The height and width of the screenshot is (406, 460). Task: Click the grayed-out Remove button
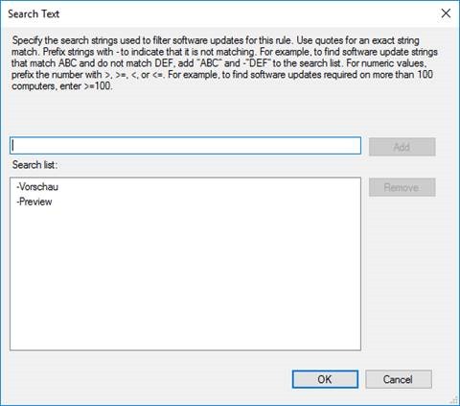pyautogui.click(x=402, y=187)
